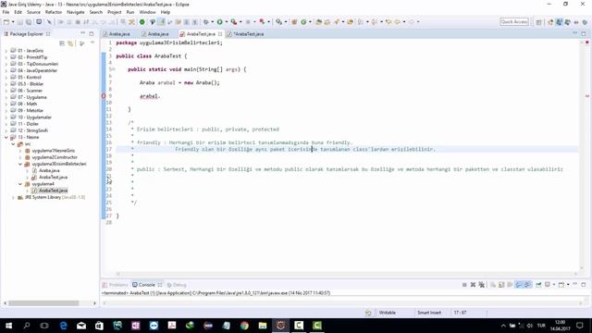Click volume icon in system tray
The width and height of the screenshot is (592, 333).
click(x=530, y=326)
